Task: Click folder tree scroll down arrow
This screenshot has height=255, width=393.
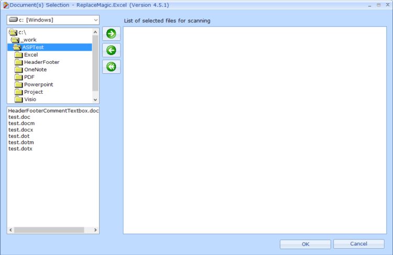Action: click(x=95, y=99)
